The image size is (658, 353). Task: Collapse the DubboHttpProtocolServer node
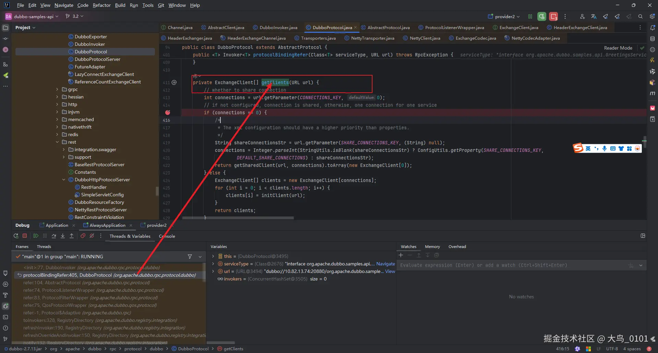64,180
